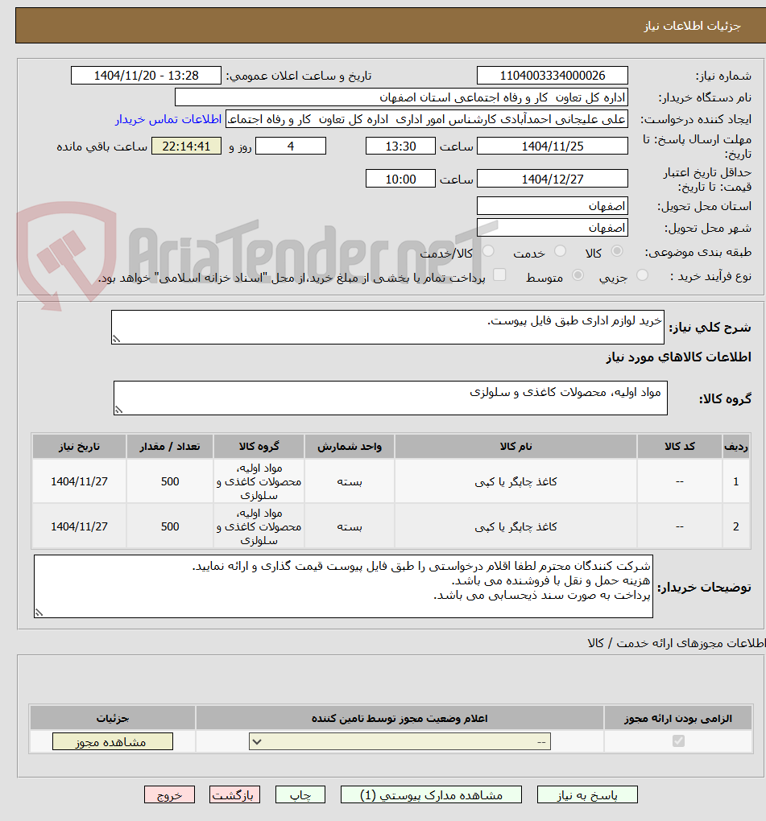Click the remaining days field 4

point(291,146)
